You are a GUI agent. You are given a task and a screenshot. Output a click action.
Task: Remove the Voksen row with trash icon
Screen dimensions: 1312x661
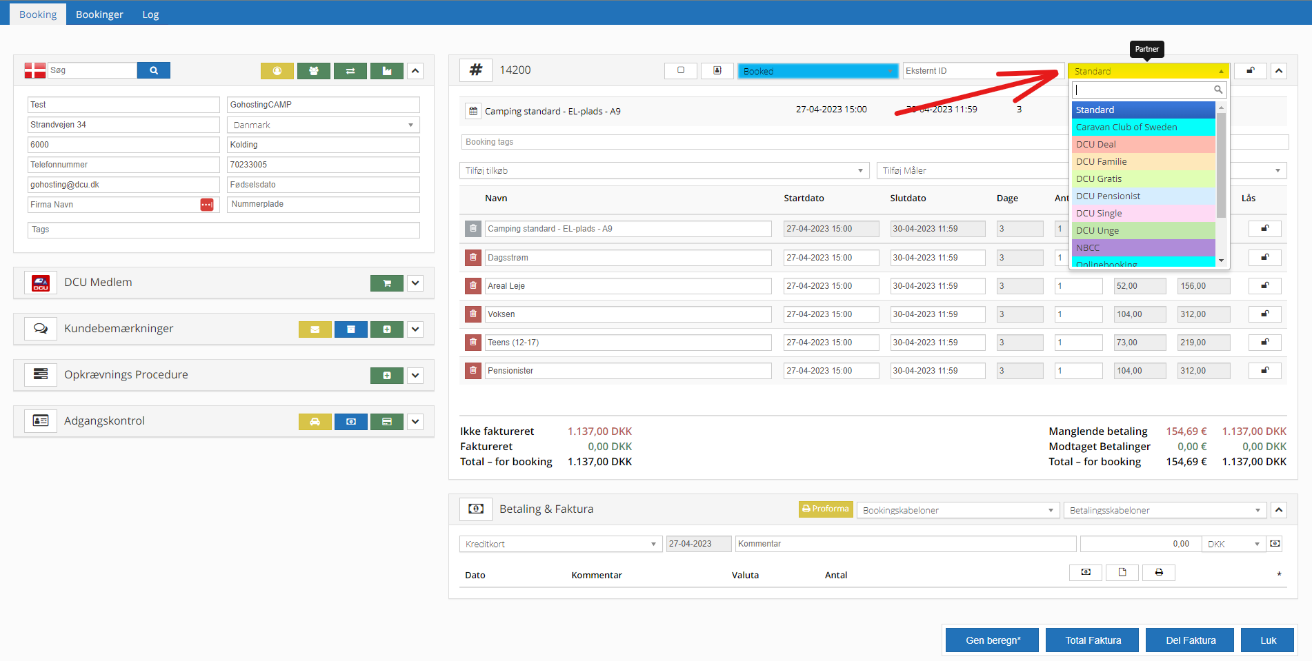[473, 314]
